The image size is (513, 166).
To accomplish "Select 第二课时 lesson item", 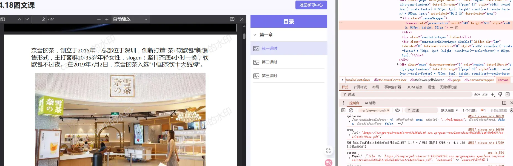I will click(x=289, y=62).
